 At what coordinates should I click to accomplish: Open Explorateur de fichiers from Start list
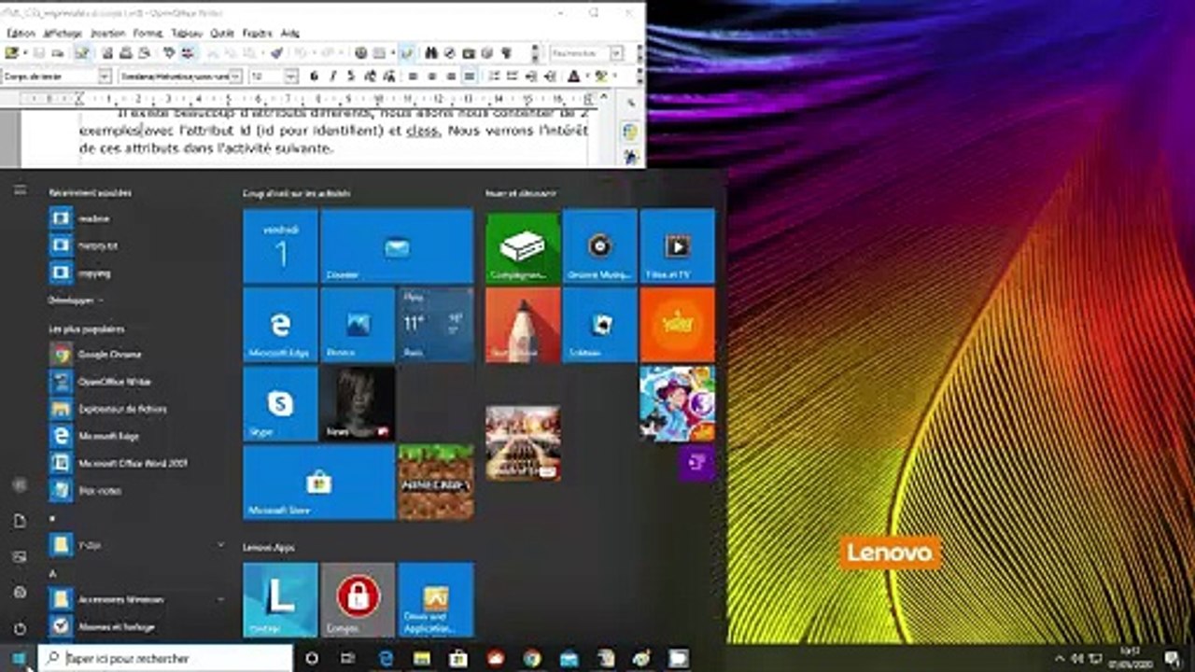point(137,409)
